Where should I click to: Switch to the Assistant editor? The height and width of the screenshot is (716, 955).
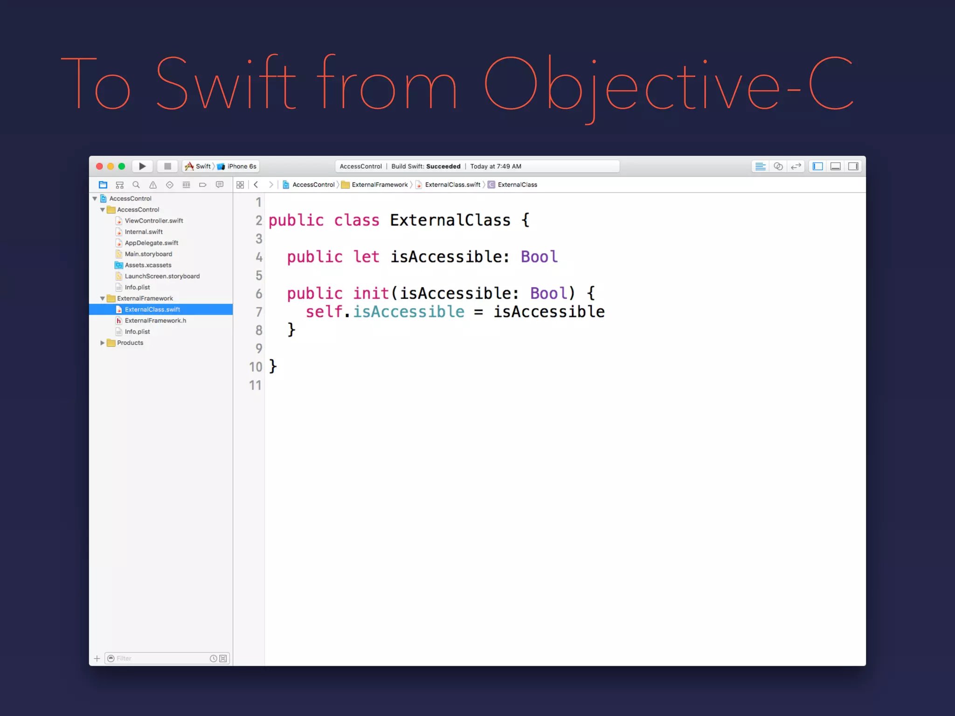click(778, 166)
